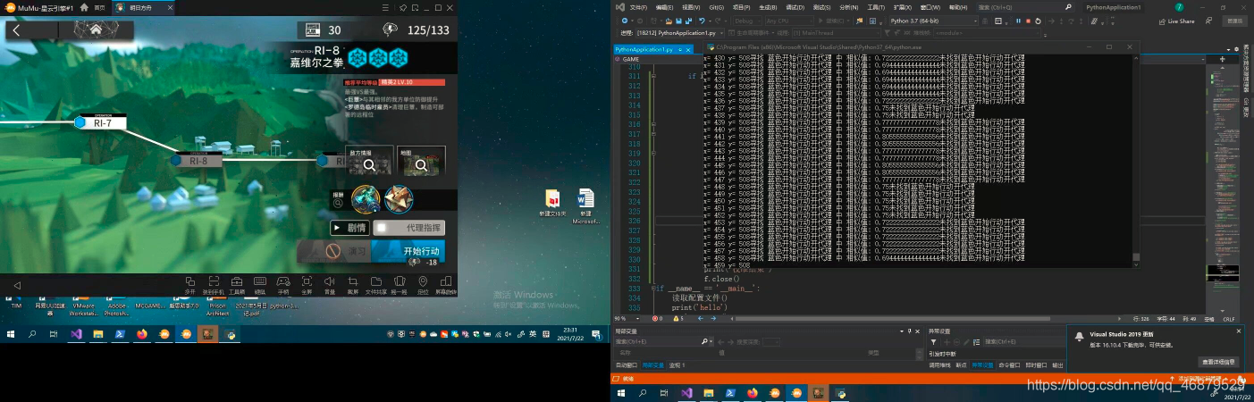Open the 新建 Microsoft Word desktop file
Image resolution: width=1254 pixels, height=402 pixels.
[x=585, y=205]
